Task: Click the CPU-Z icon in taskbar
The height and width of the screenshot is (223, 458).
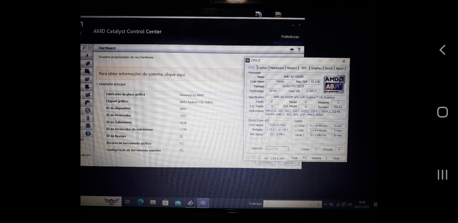Action: click(203, 203)
